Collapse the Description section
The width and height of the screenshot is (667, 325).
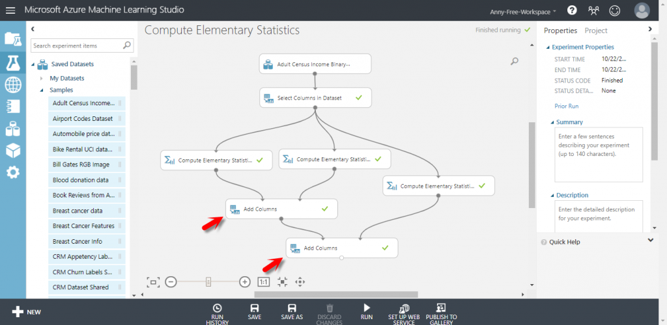[x=552, y=196]
